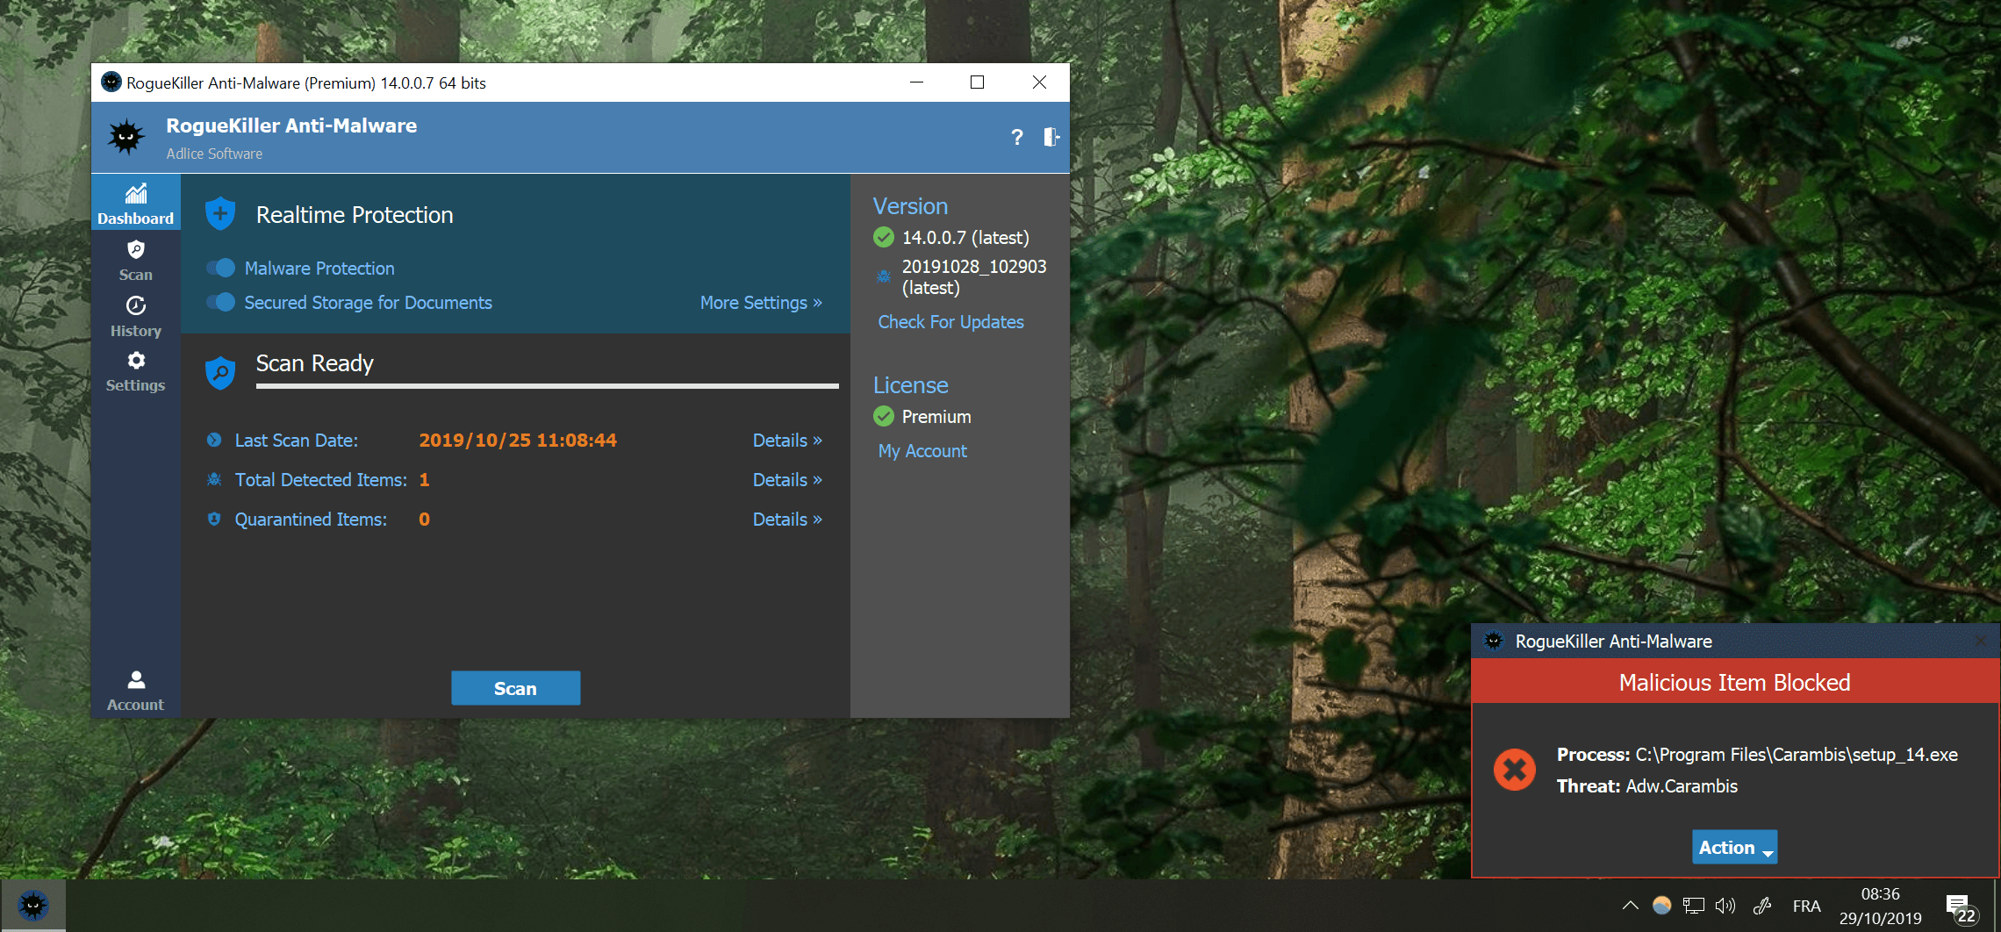Click the Realtime Protection shield icon
This screenshot has width=2001, height=932.
click(x=220, y=214)
